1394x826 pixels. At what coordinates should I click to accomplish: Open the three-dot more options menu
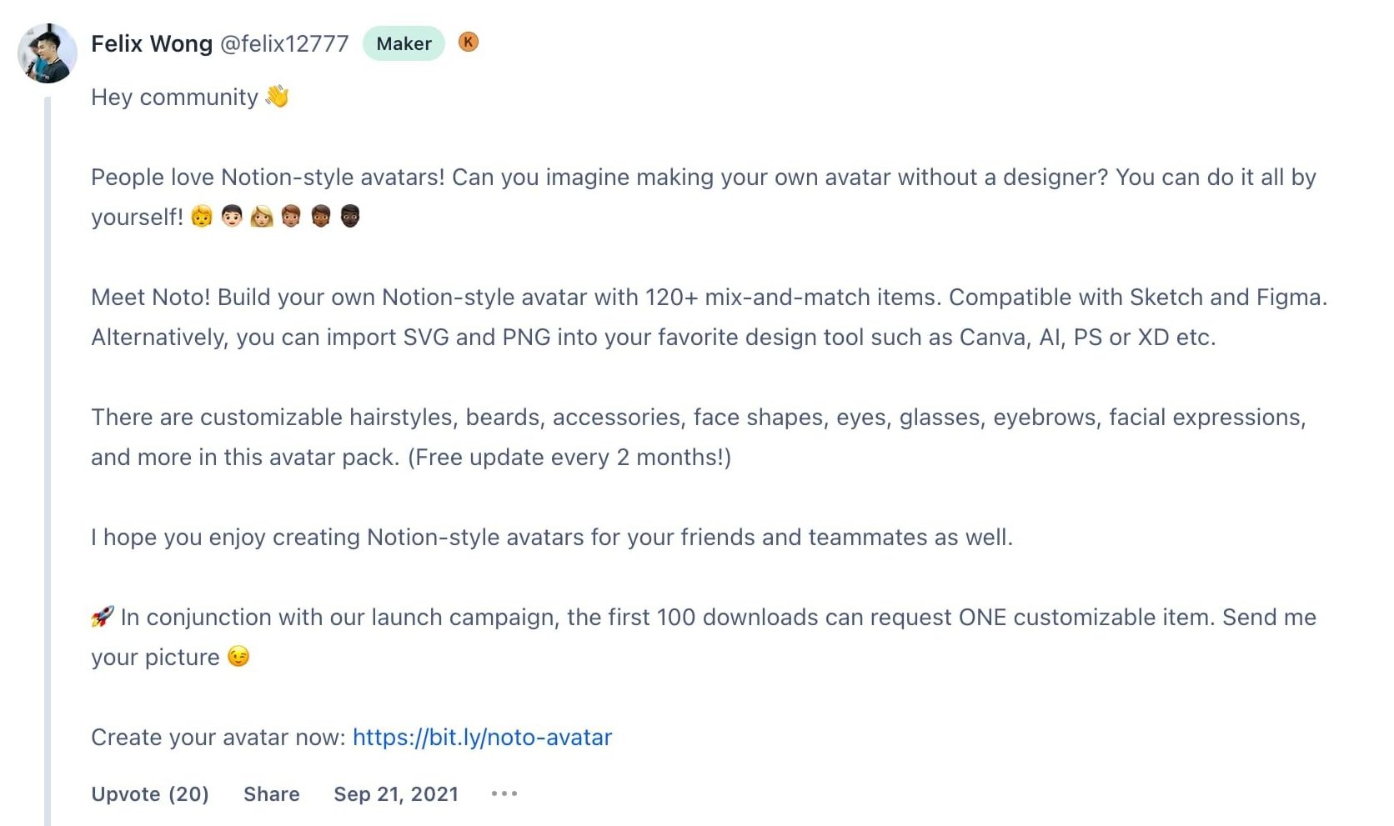(504, 793)
